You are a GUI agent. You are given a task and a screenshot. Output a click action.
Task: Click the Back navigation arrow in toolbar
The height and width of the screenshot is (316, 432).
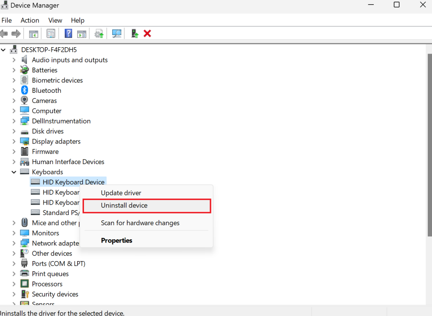pos(4,33)
